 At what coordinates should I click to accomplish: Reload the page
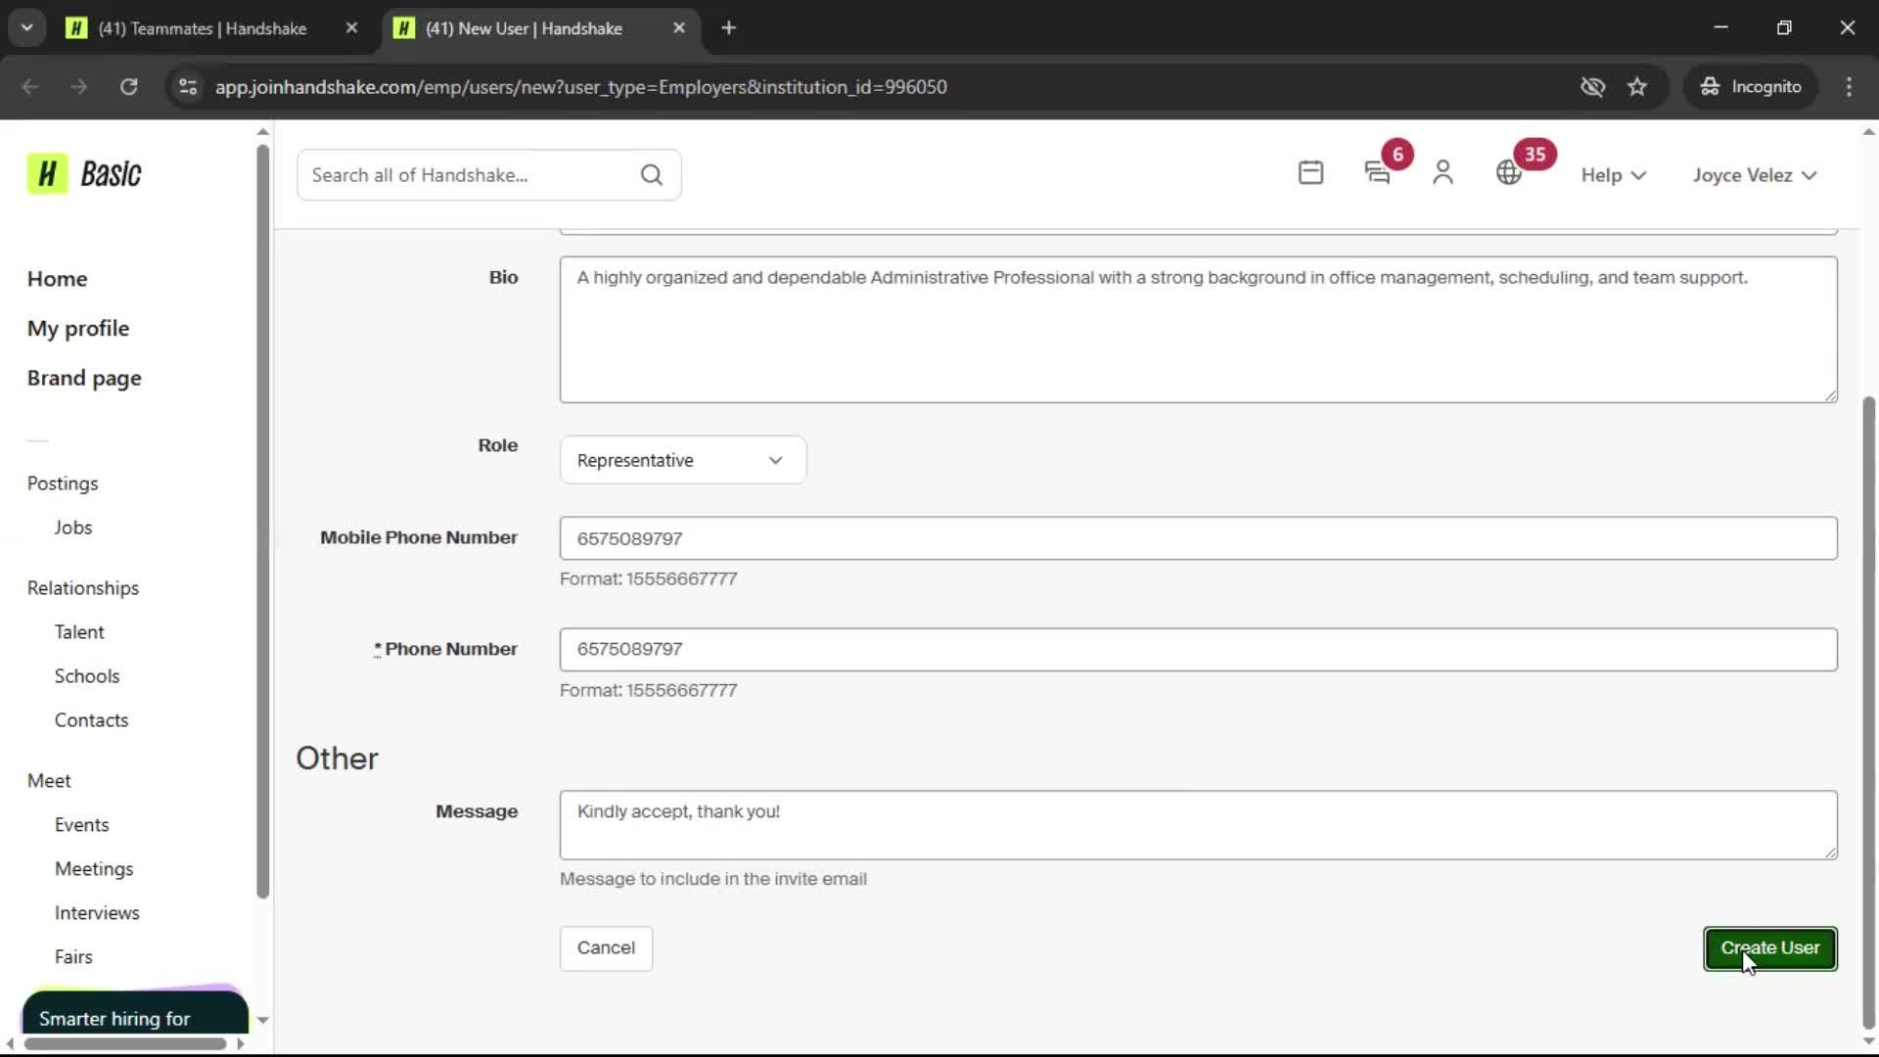click(128, 87)
